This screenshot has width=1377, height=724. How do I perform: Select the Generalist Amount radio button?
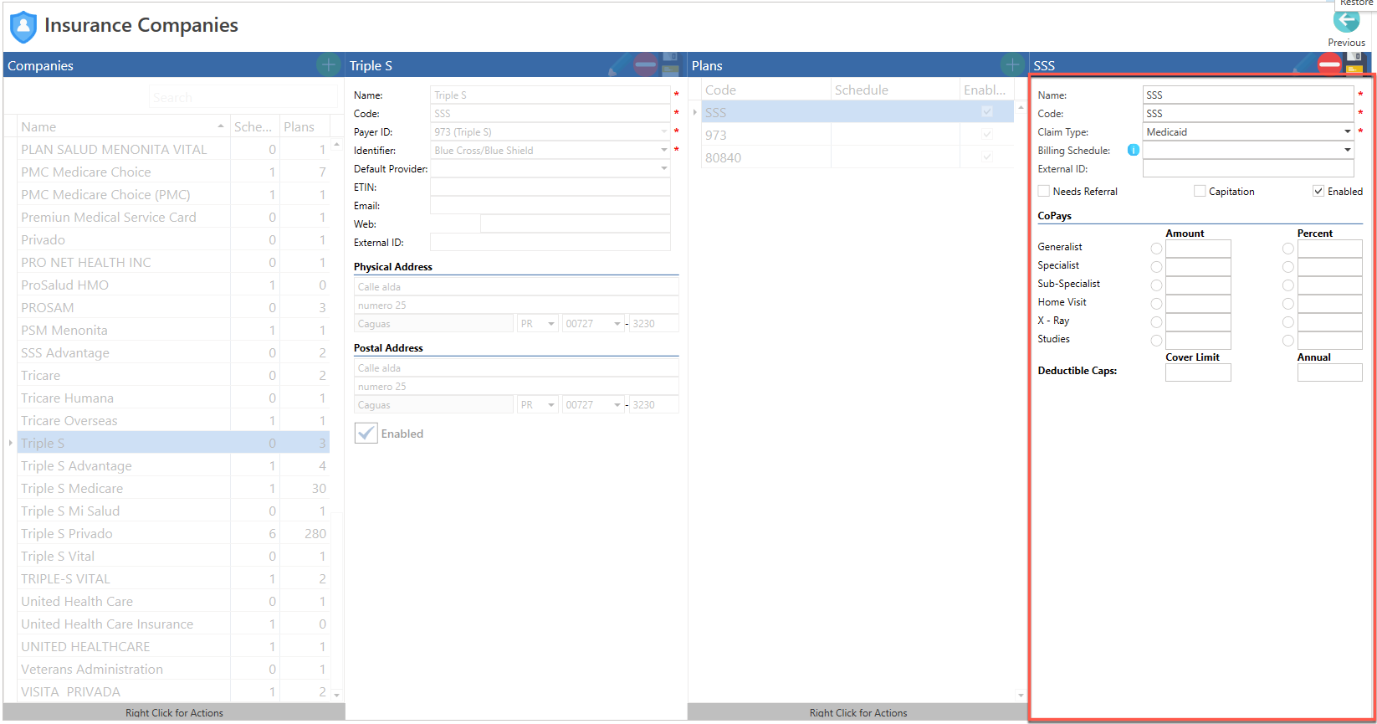pos(1156,249)
